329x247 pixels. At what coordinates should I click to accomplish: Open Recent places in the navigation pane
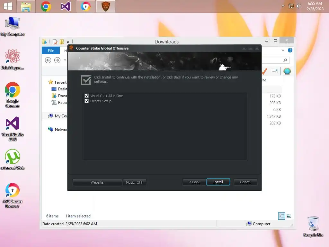click(59, 103)
